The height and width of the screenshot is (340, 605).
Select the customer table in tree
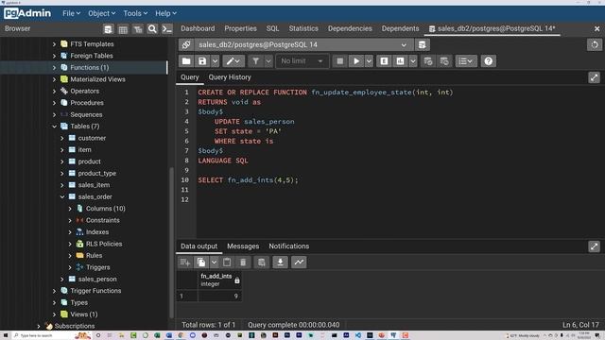(92, 138)
